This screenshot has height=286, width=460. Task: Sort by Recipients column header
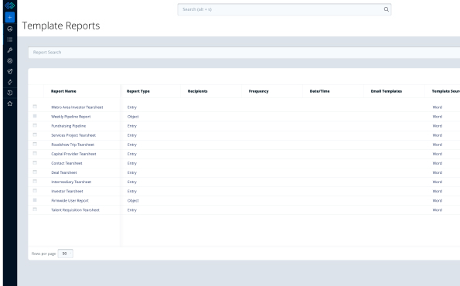click(197, 91)
